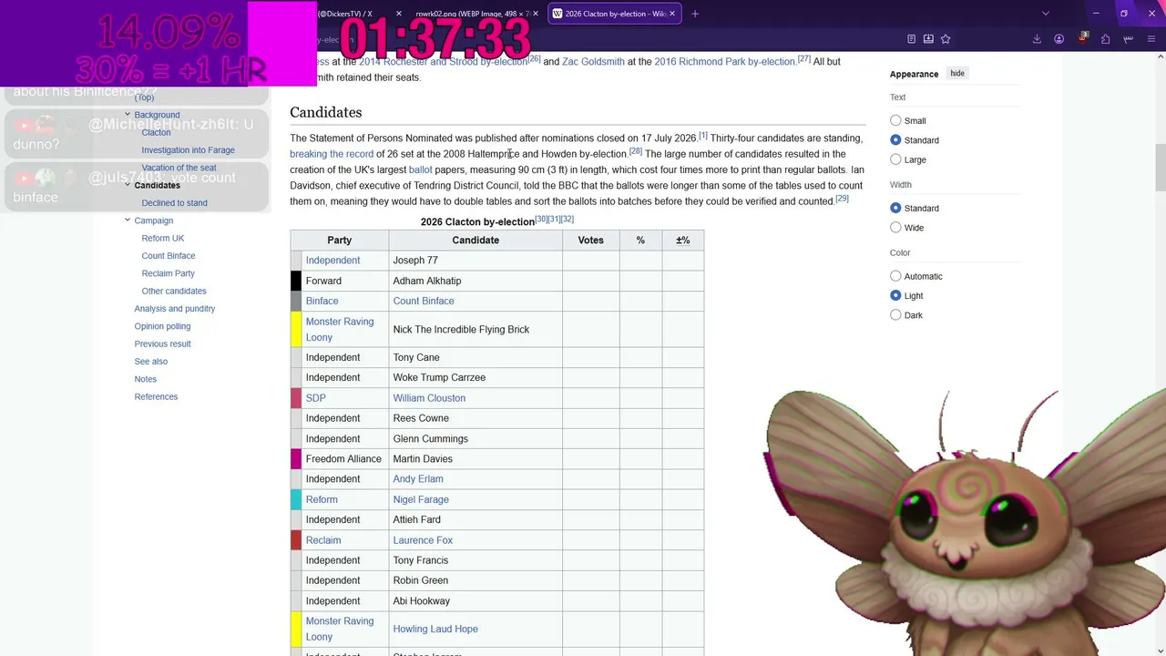The image size is (1166, 656).
Task: Jump to Reform UK in contents
Action: point(162,238)
